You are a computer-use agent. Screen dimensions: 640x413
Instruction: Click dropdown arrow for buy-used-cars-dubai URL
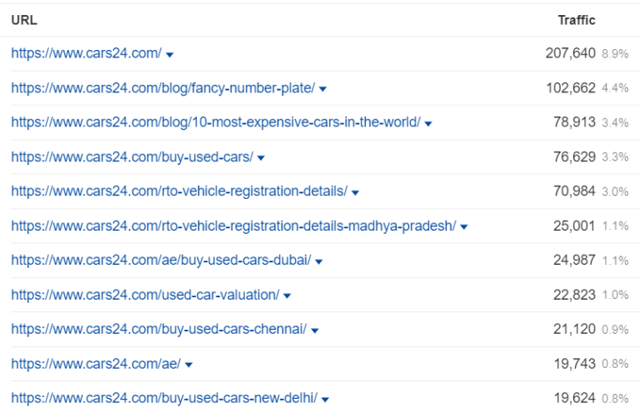tap(319, 261)
